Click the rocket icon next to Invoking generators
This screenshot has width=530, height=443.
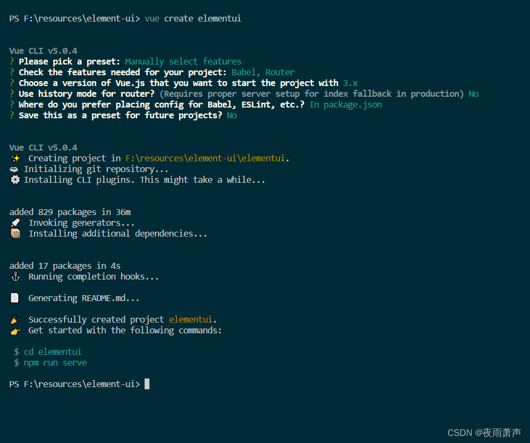click(x=15, y=223)
